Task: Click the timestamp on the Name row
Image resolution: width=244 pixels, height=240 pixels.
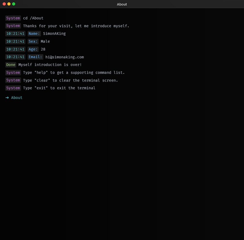Action: (x=15, y=33)
